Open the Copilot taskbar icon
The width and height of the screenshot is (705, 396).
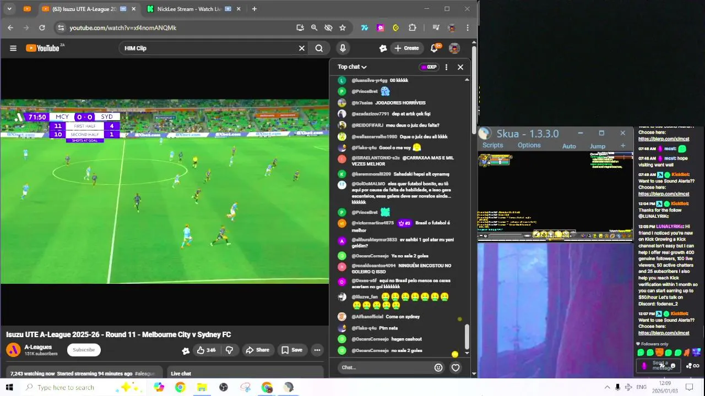(159, 387)
